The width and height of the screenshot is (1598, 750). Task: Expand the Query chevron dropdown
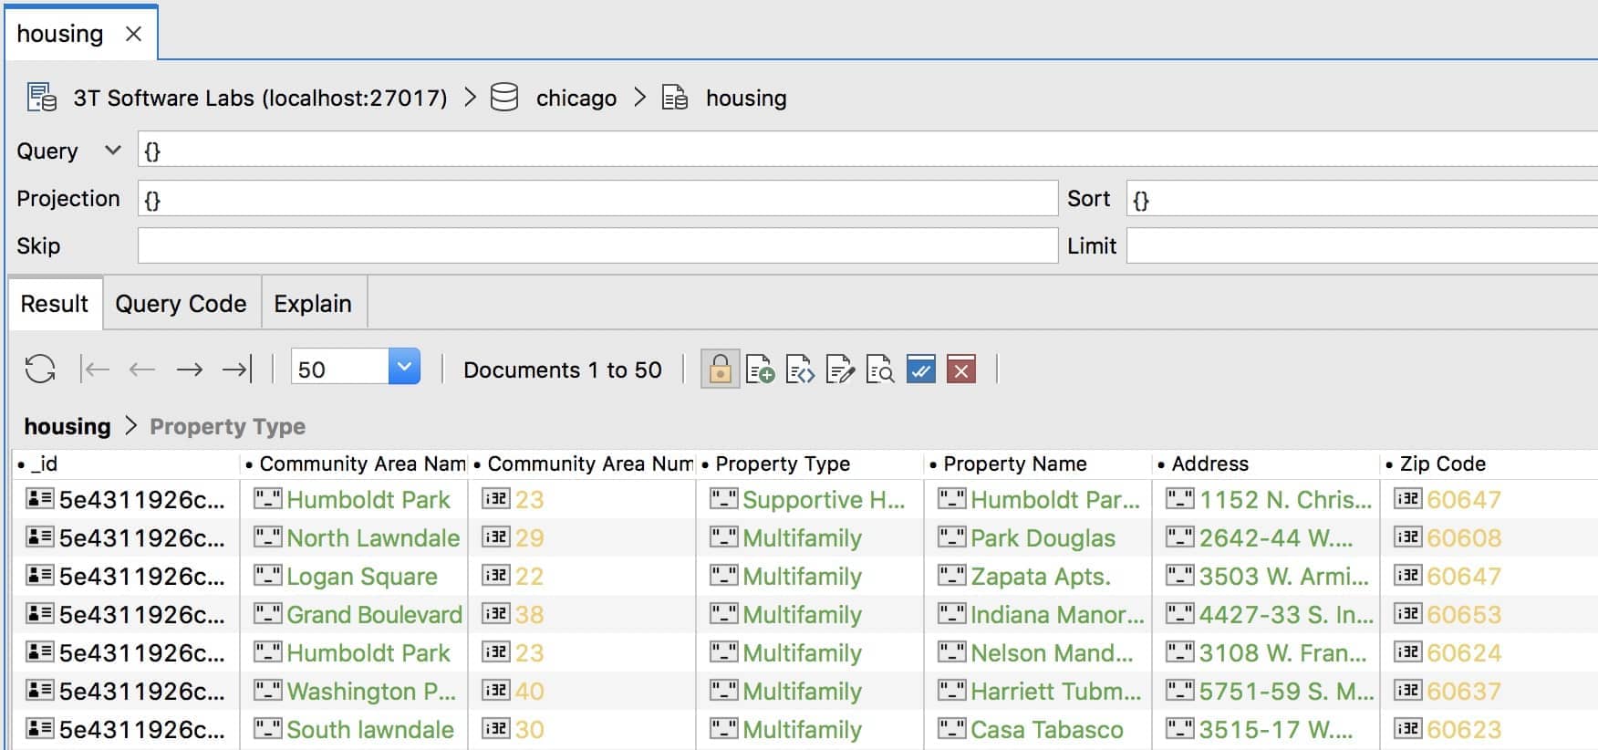pyautogui.click(x=113, y=150)
